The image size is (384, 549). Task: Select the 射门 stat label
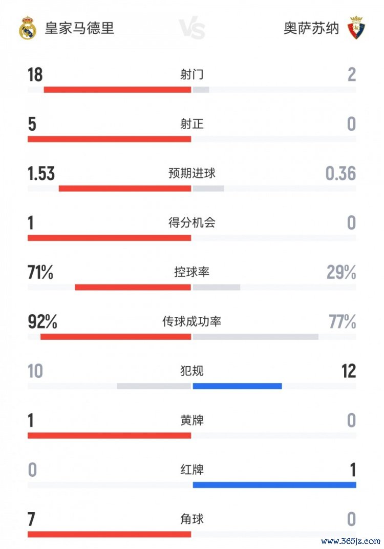pyautogui.click(x=192, y=75)
